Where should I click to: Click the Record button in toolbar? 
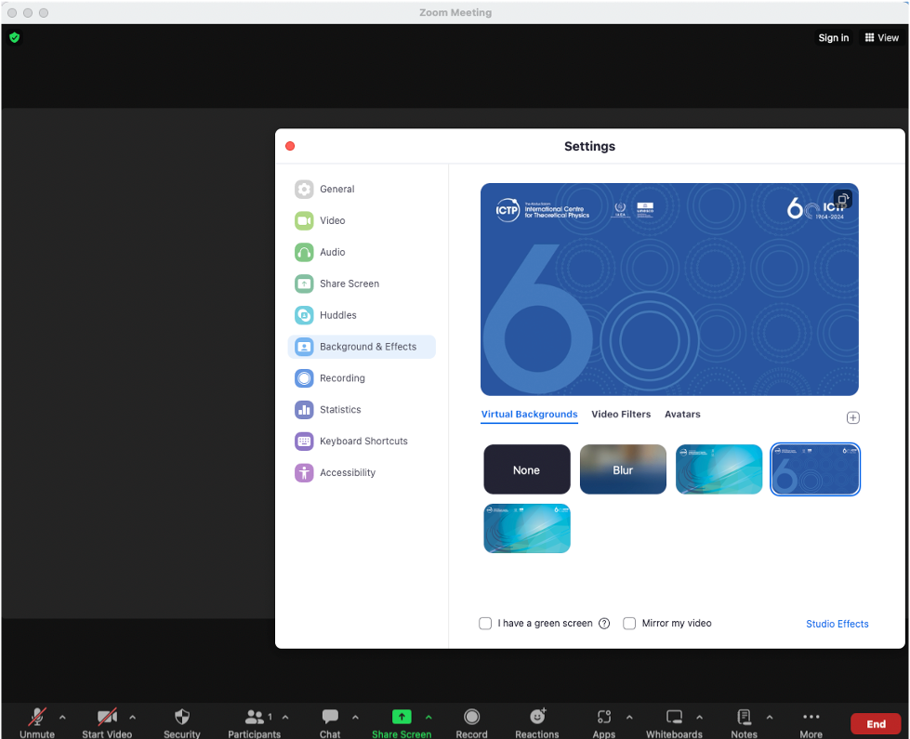[471, 717]
